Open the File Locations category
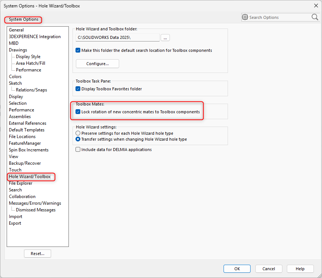The width and height of the screenshot is (322, 278). (x=22, y=137)
